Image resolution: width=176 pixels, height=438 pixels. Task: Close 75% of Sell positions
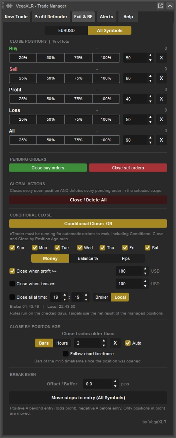click(x=78, y=78)
